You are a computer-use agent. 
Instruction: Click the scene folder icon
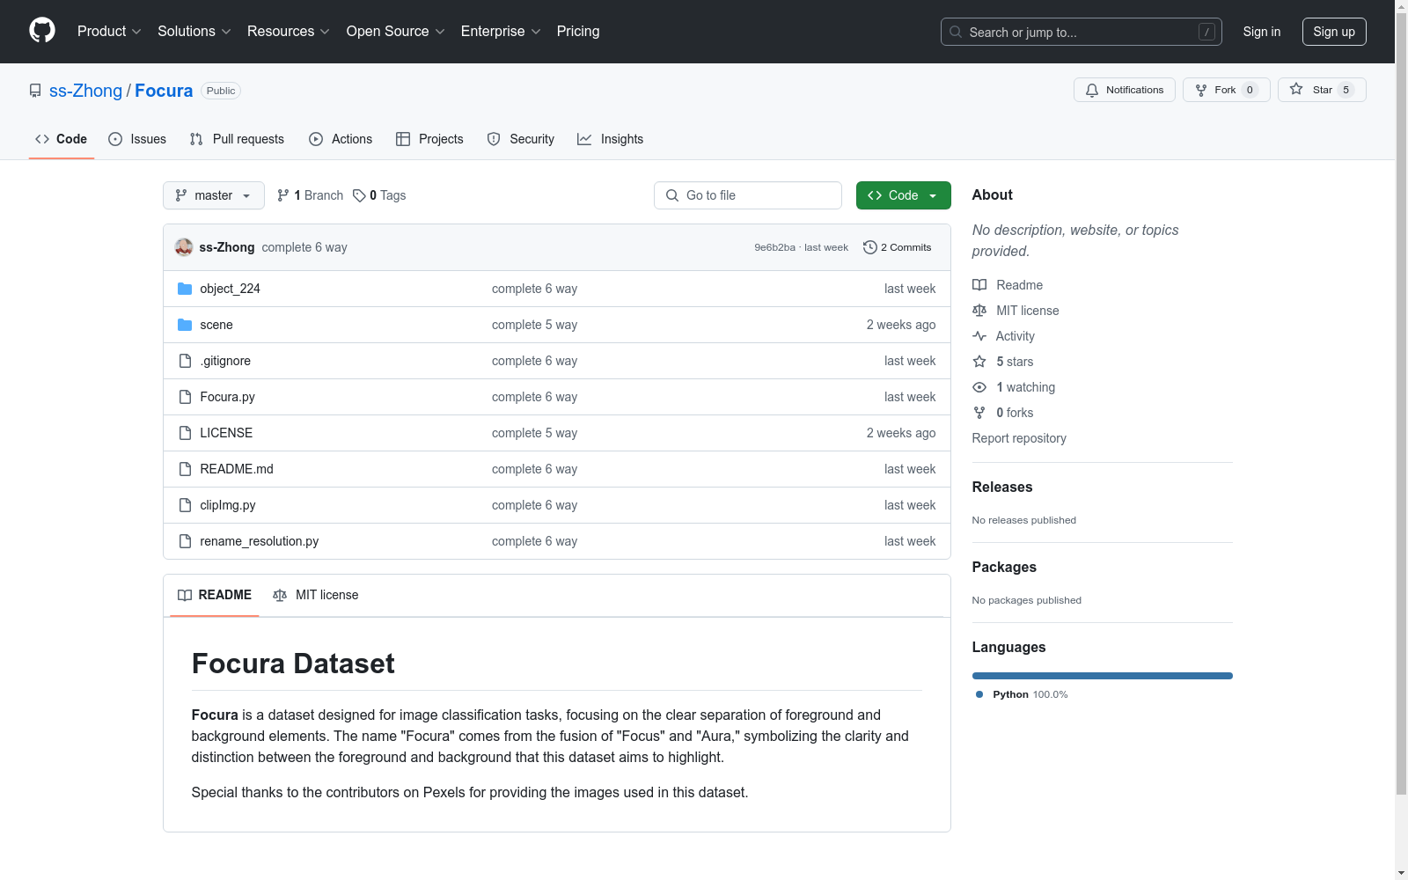tap(185, 325)
